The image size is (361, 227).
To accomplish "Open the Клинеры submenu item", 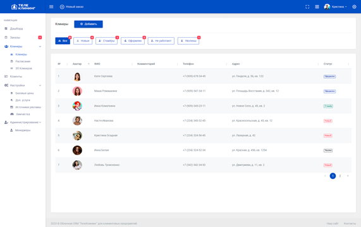I will pos(21,54).
